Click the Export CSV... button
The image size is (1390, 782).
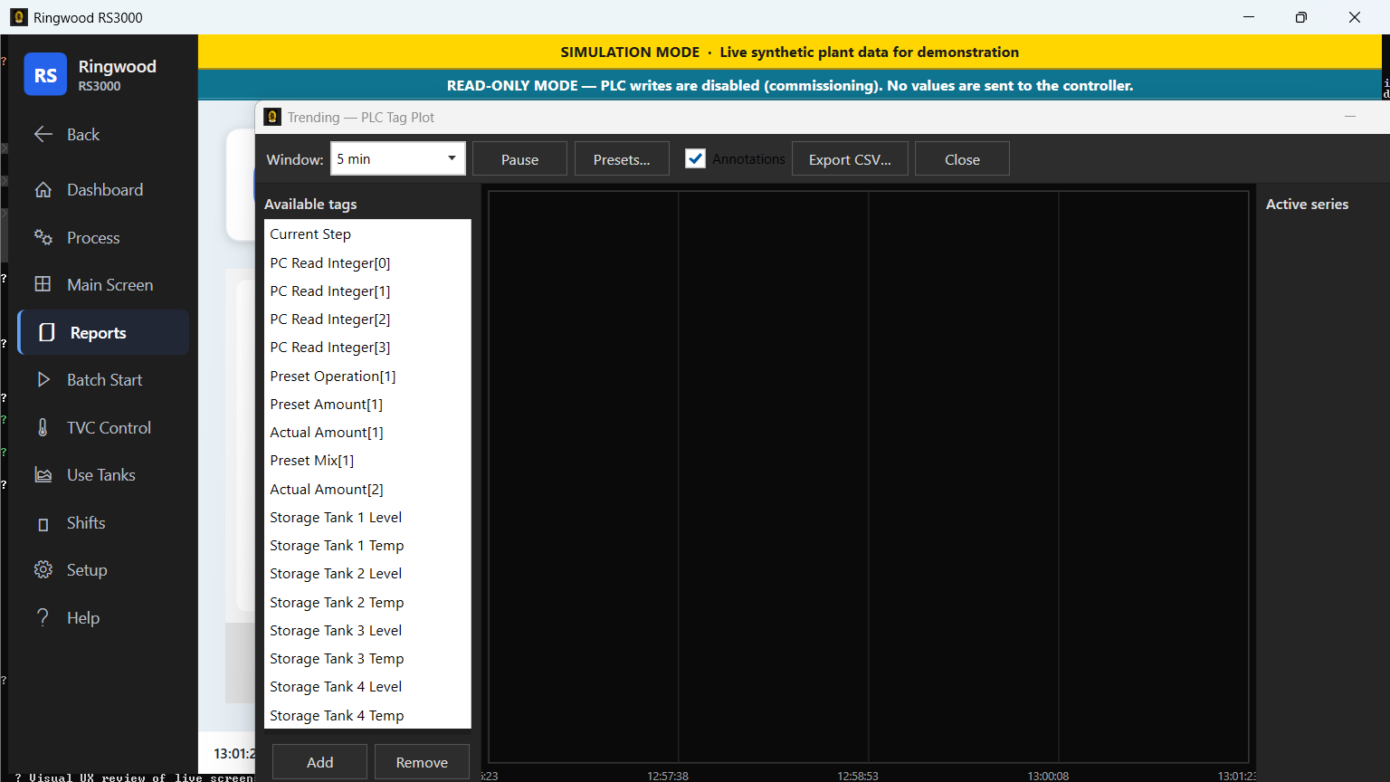click(x=850, y=158)
